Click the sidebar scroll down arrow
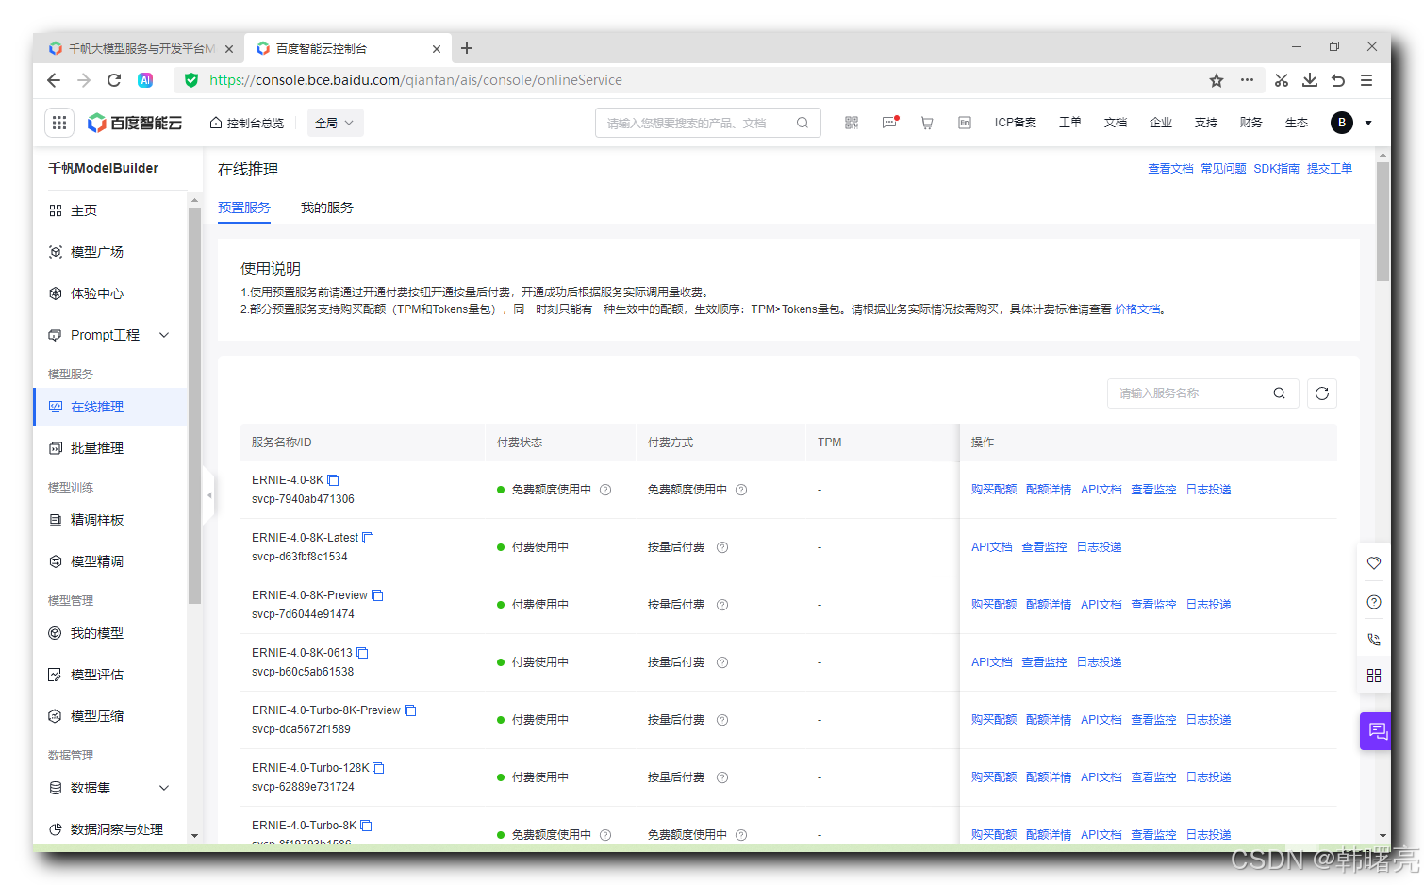 [194, 836]
